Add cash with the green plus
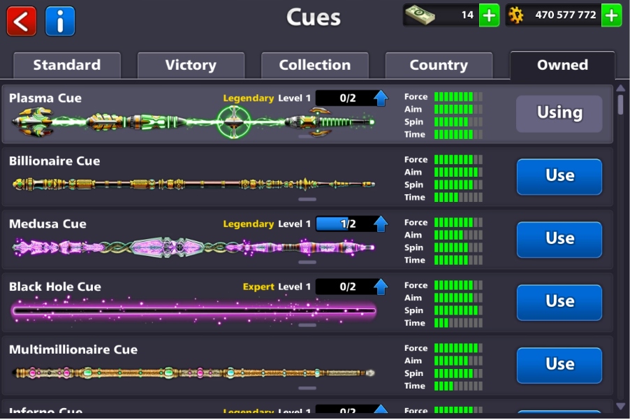 [x=489, y=15]
